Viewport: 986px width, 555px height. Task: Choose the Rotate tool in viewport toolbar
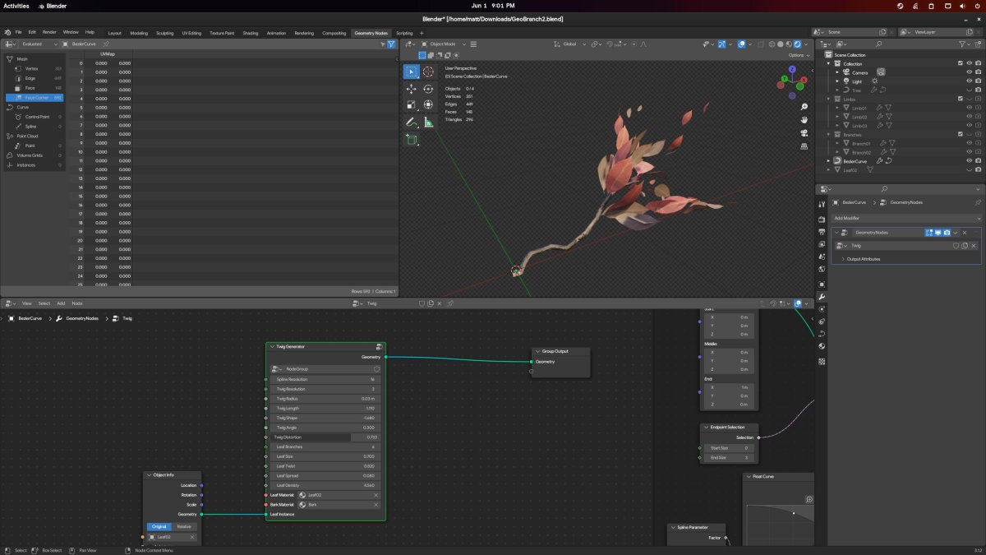[x=428, y=89]
